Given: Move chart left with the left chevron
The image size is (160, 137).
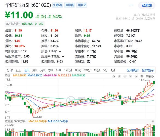Looking at the screenshot, I should coord(130,76).
